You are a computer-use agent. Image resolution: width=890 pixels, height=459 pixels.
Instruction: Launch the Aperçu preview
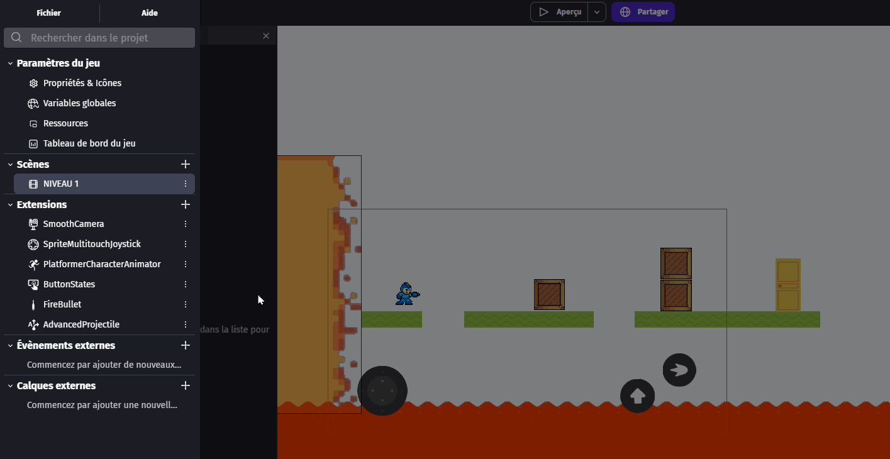point(559,12)
